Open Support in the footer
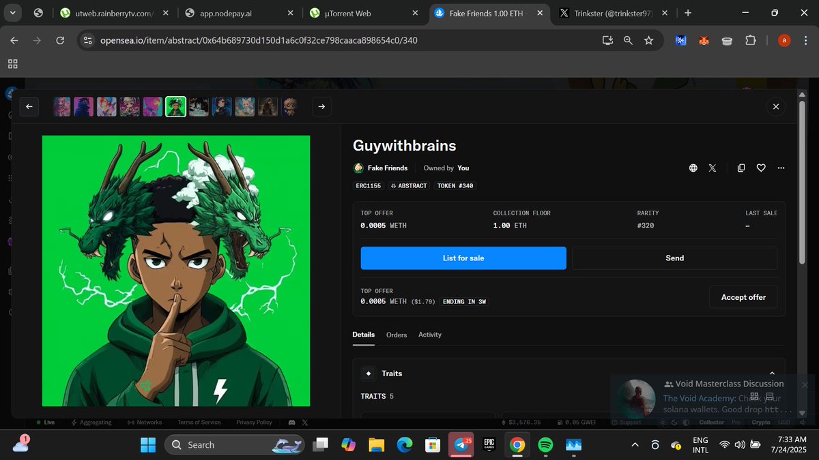 [x=626, y=423]
